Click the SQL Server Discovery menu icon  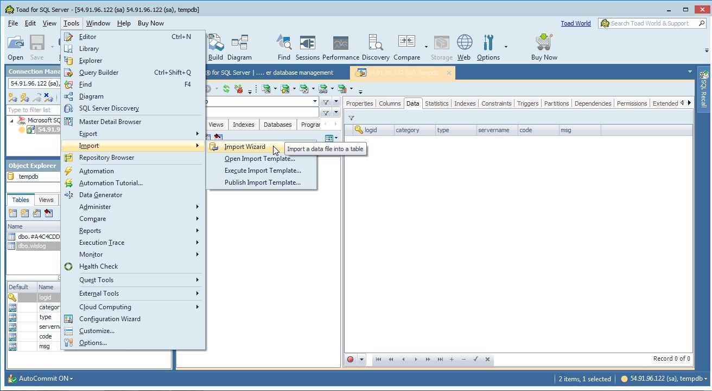point(68,108)
